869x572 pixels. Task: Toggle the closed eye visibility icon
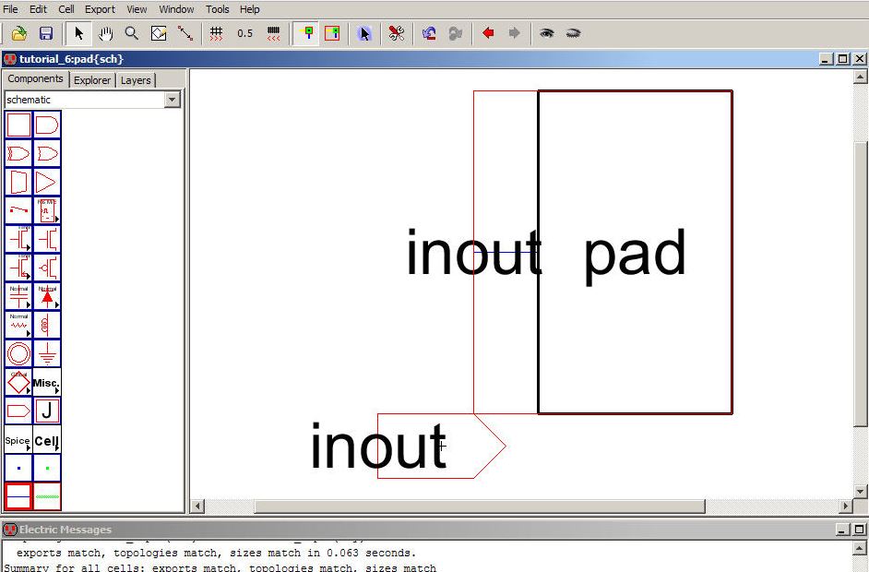click(573, 33)
